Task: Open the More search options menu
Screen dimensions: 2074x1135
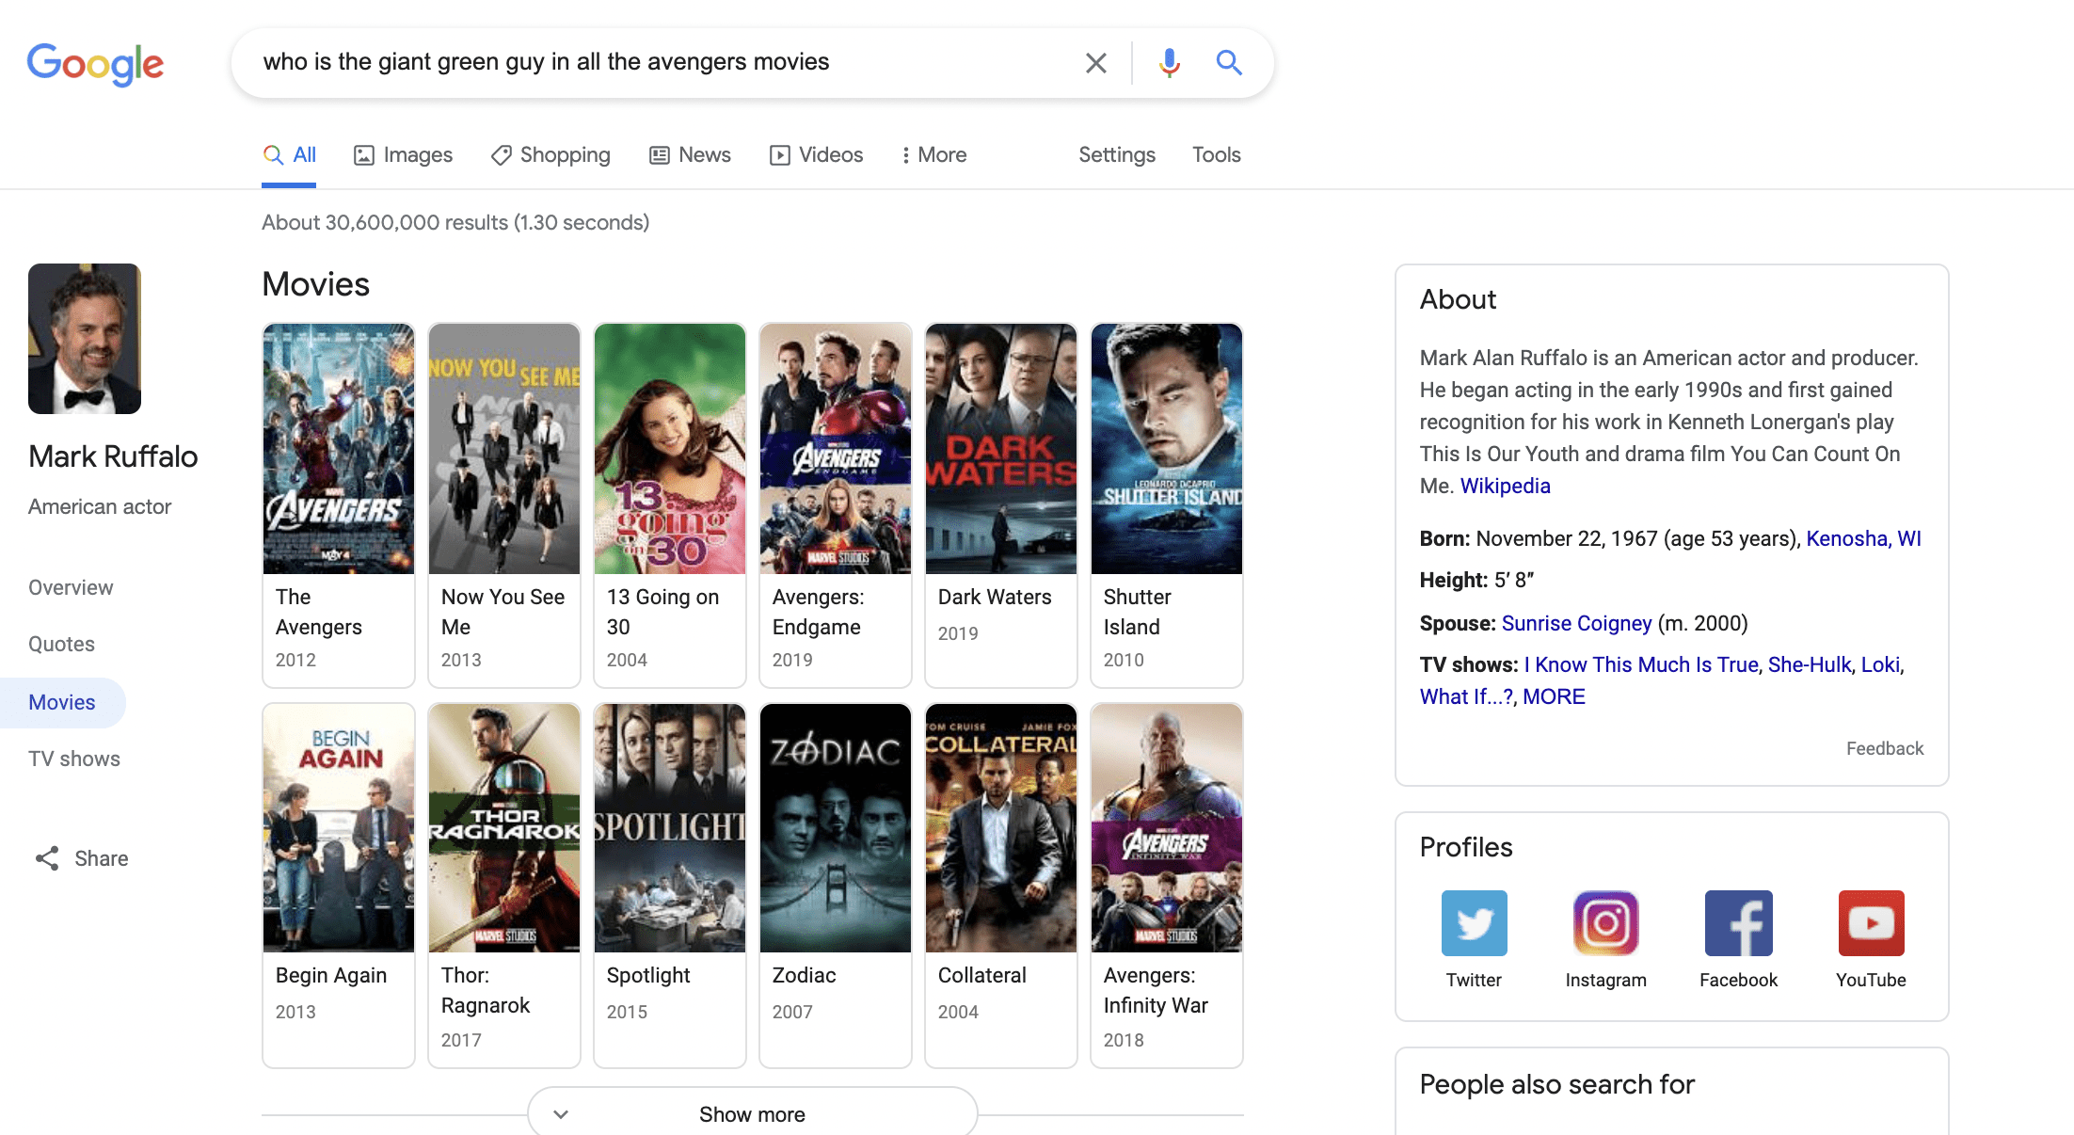Action: pos(933,155)
